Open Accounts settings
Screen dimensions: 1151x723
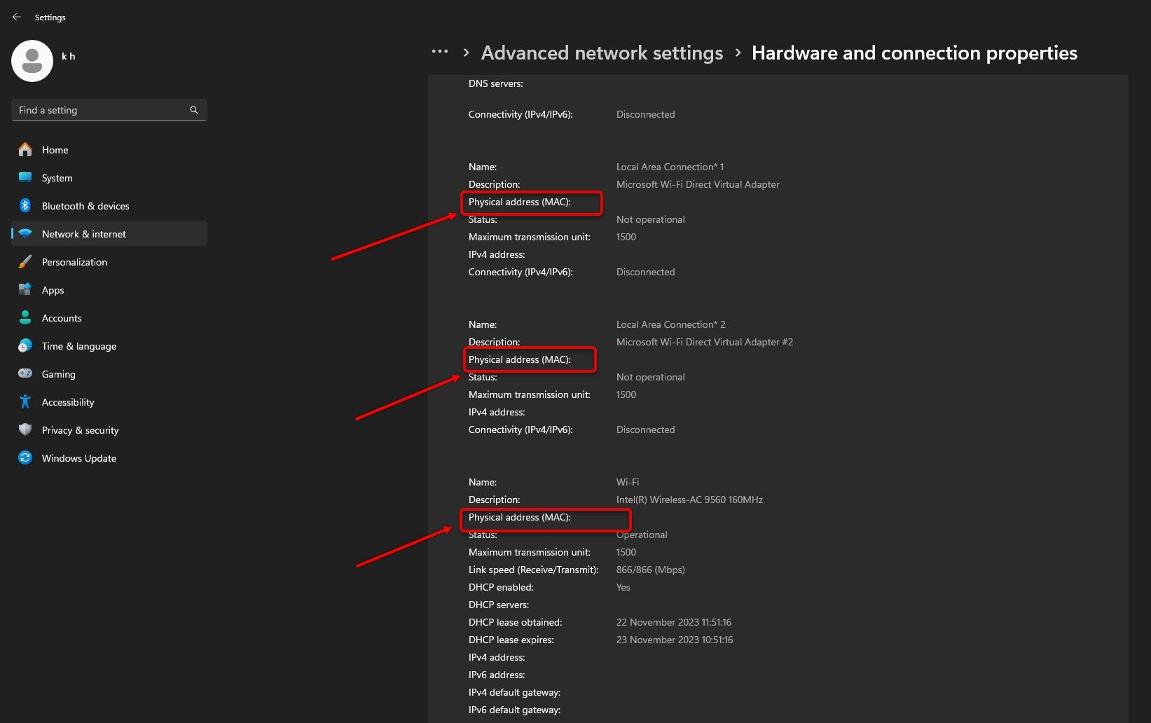62,318
